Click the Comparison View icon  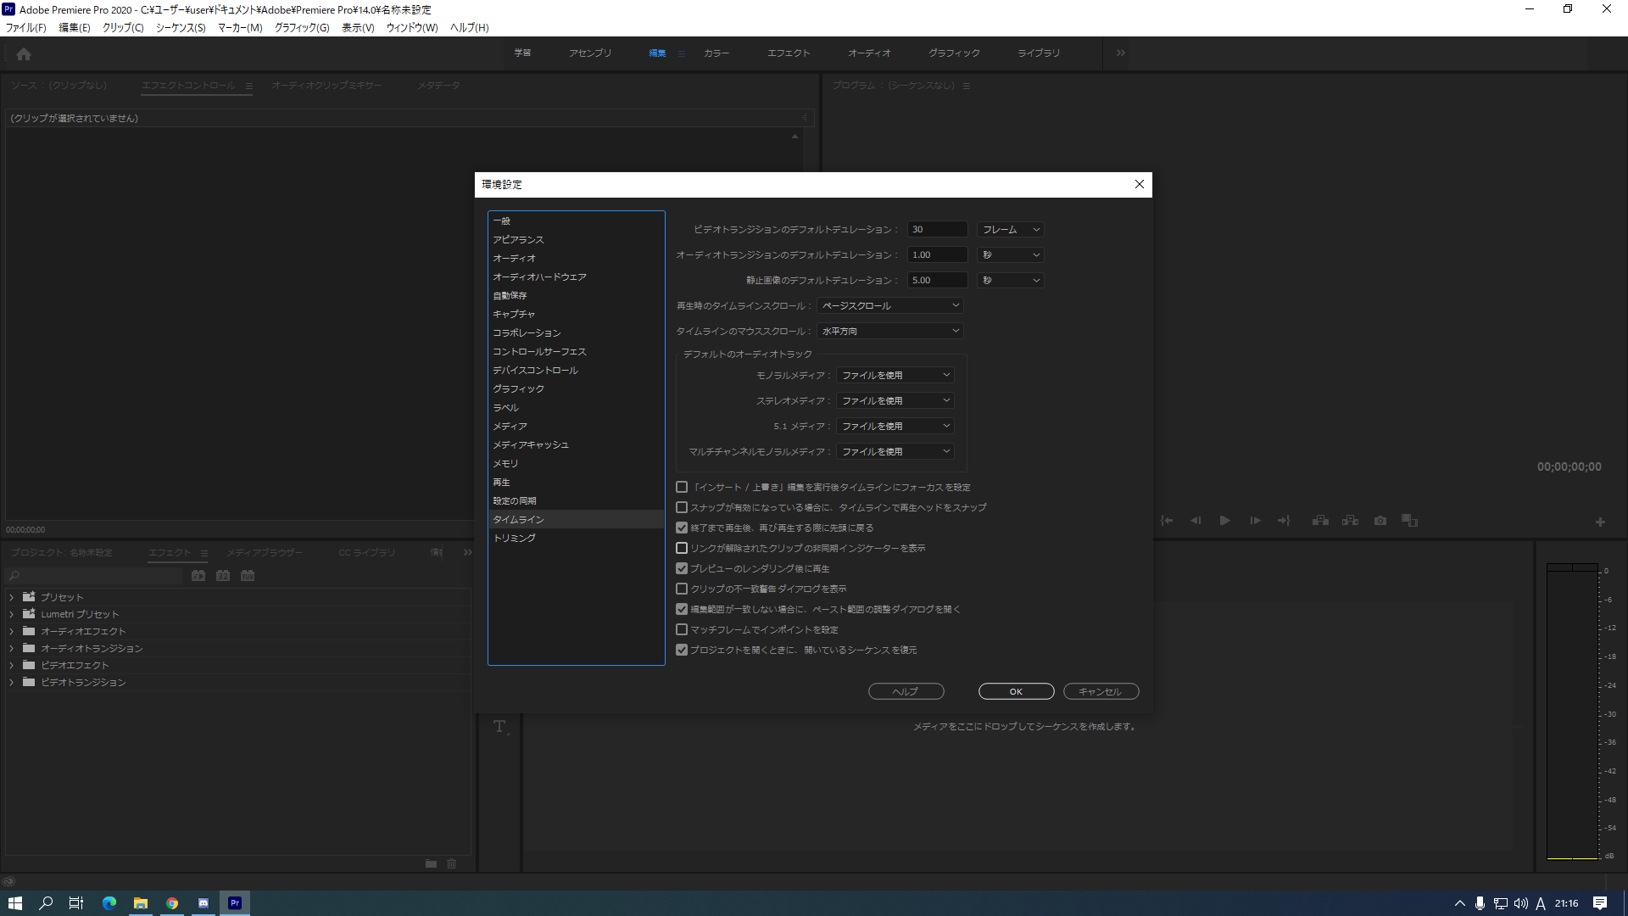coord(1409,521)
